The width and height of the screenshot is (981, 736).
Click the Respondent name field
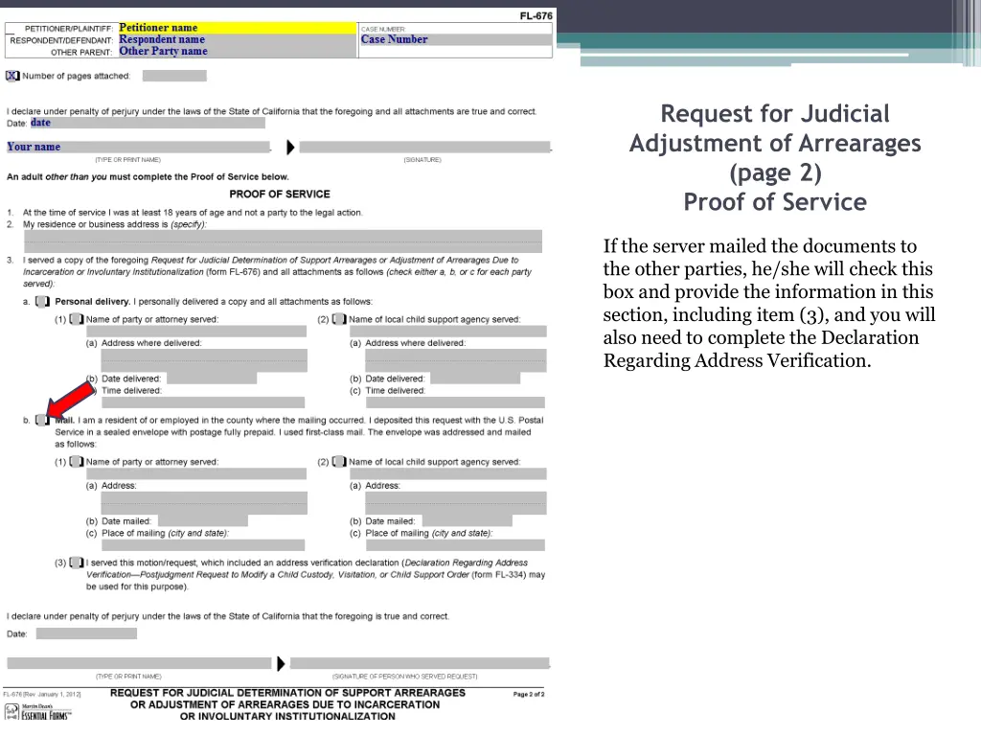pos(238,39)
